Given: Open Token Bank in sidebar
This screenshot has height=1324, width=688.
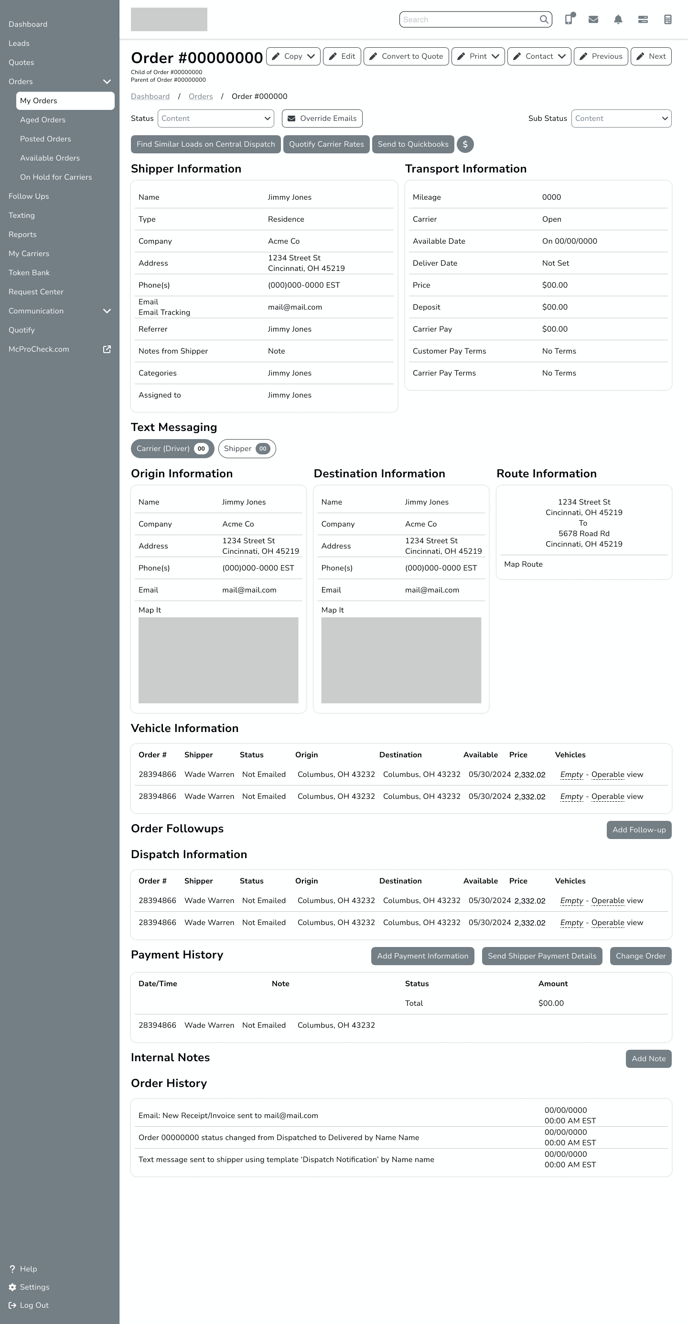Looking at the screenshot, I should coord(29,273).
